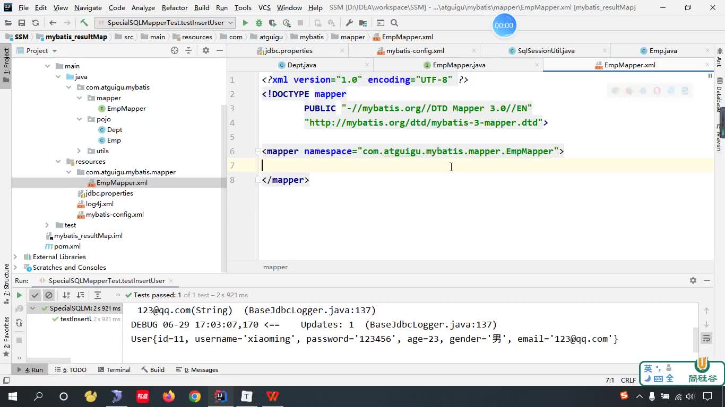Click the Windows Start button
Viewport: 725px width, 407px height.
[12, 396]
